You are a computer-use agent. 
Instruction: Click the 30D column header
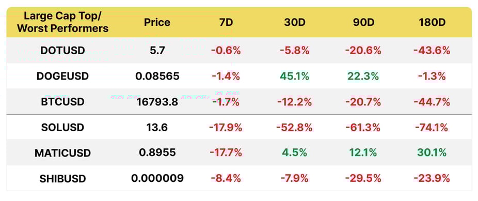294,23
